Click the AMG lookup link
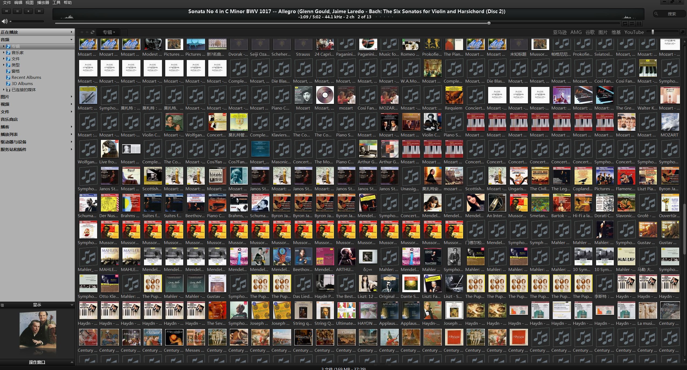Image resolution: width=687 pixels, height=370 pixels. tap(576, 32)
